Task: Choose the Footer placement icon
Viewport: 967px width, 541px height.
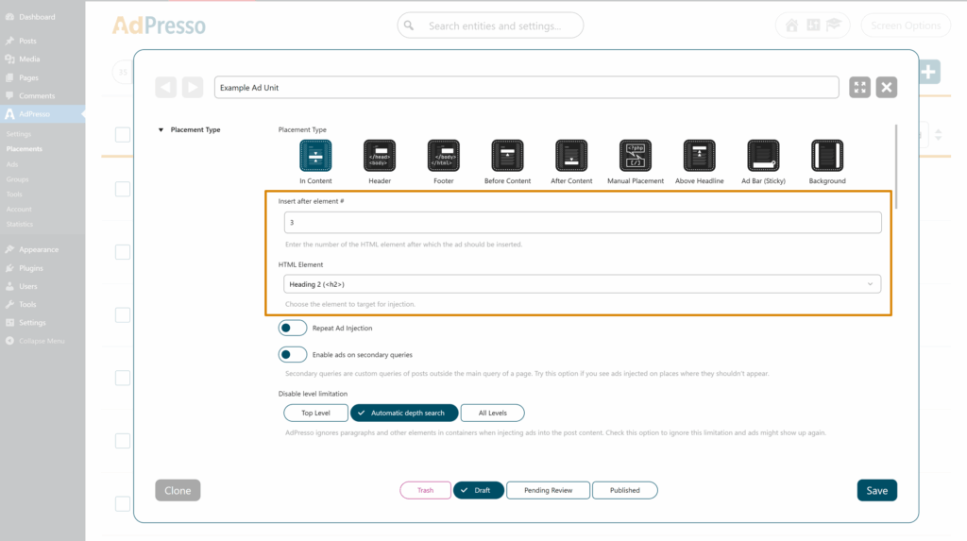Action: point(443,156)
